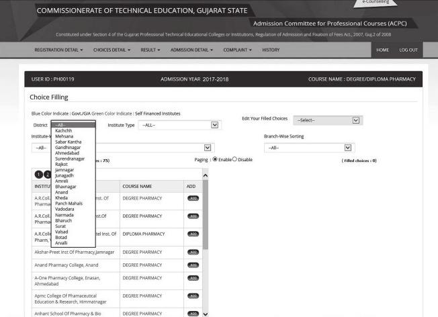
Task: Click COURSE NAME column header
Action: (x=137, y=186)
